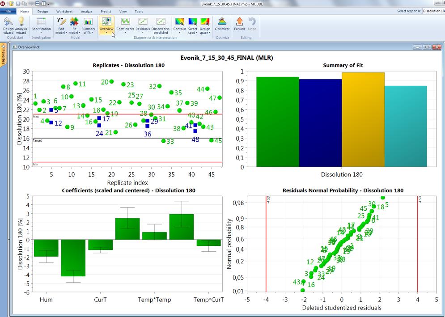Open the quick access toolbar customize arrow
The image size is (445, 317).
tap(49, 4)
